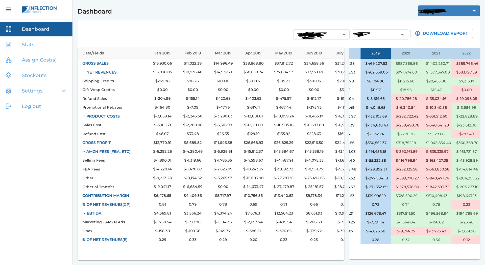Collapse the AMZN FEES (FBA, ETC) row
485x265 pixels.
[x=84, y=152]
